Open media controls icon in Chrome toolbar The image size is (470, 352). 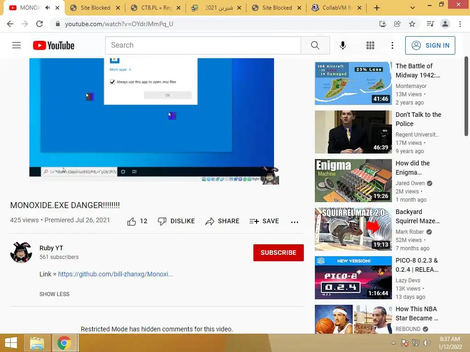pos(430,24)
